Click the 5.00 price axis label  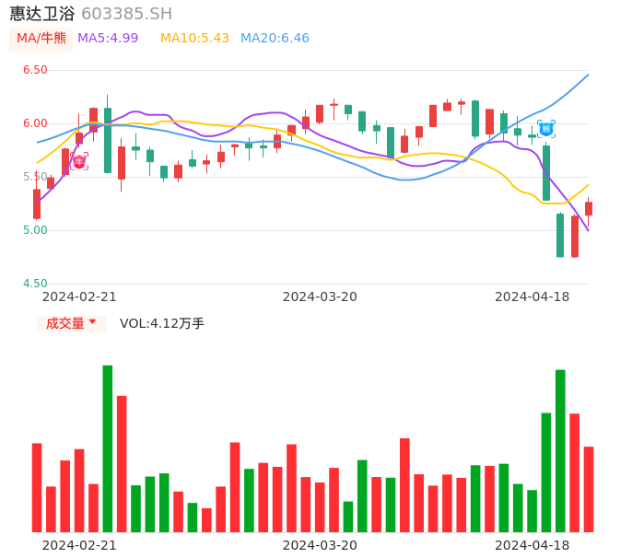coord(35,230)
